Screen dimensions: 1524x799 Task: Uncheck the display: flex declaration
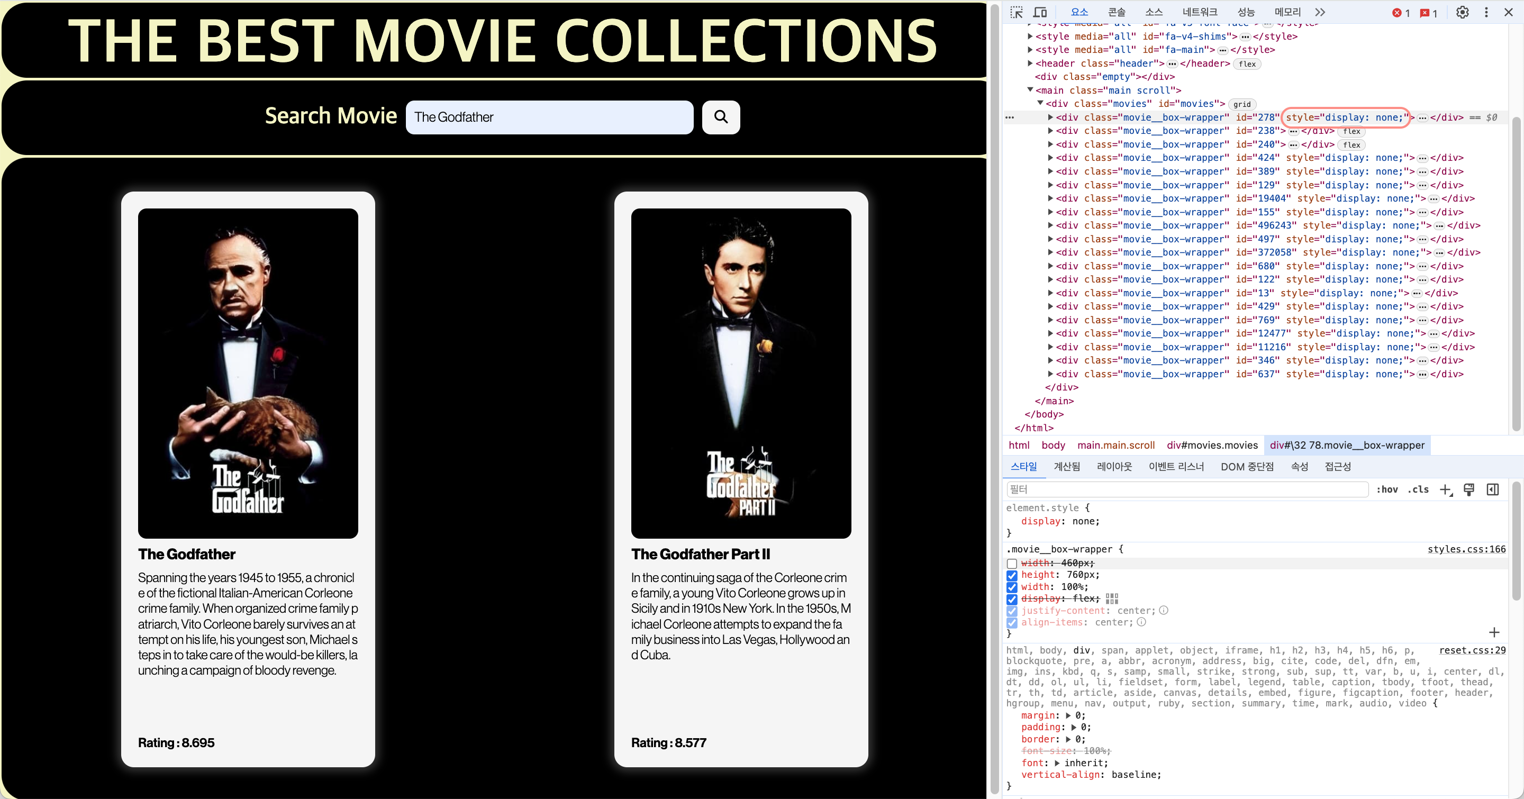1012,599
